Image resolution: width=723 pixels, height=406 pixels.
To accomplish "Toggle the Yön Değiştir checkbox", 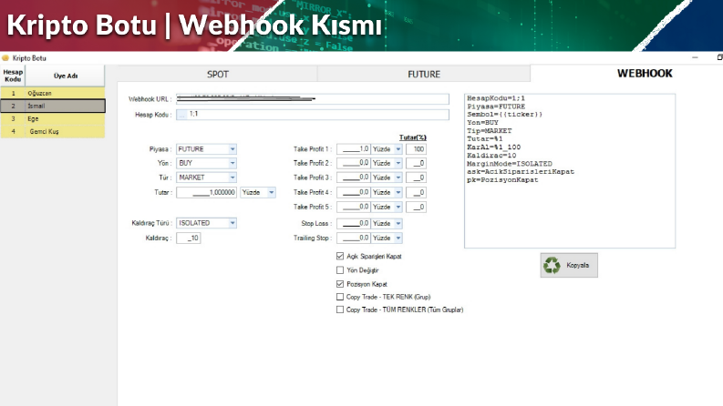I will pos(340,270).
